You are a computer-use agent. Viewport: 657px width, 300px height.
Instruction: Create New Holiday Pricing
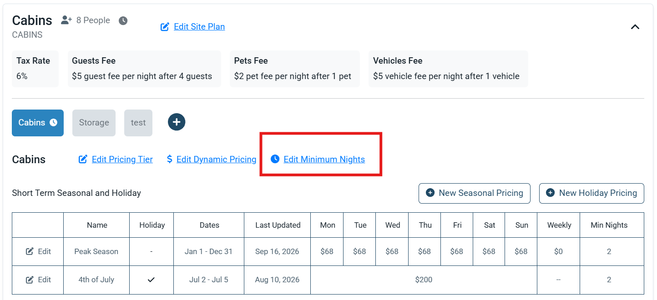pyautogui.click(x=591, y=193)
